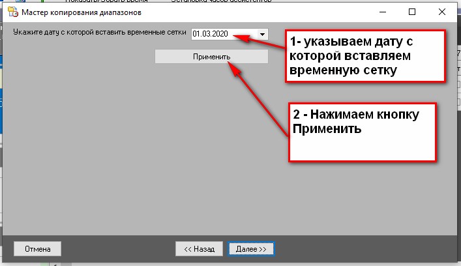Click the red arrow pointing at Применить
Screen dimensions: 461x266
pyautogui.click(x=261, y=98)
